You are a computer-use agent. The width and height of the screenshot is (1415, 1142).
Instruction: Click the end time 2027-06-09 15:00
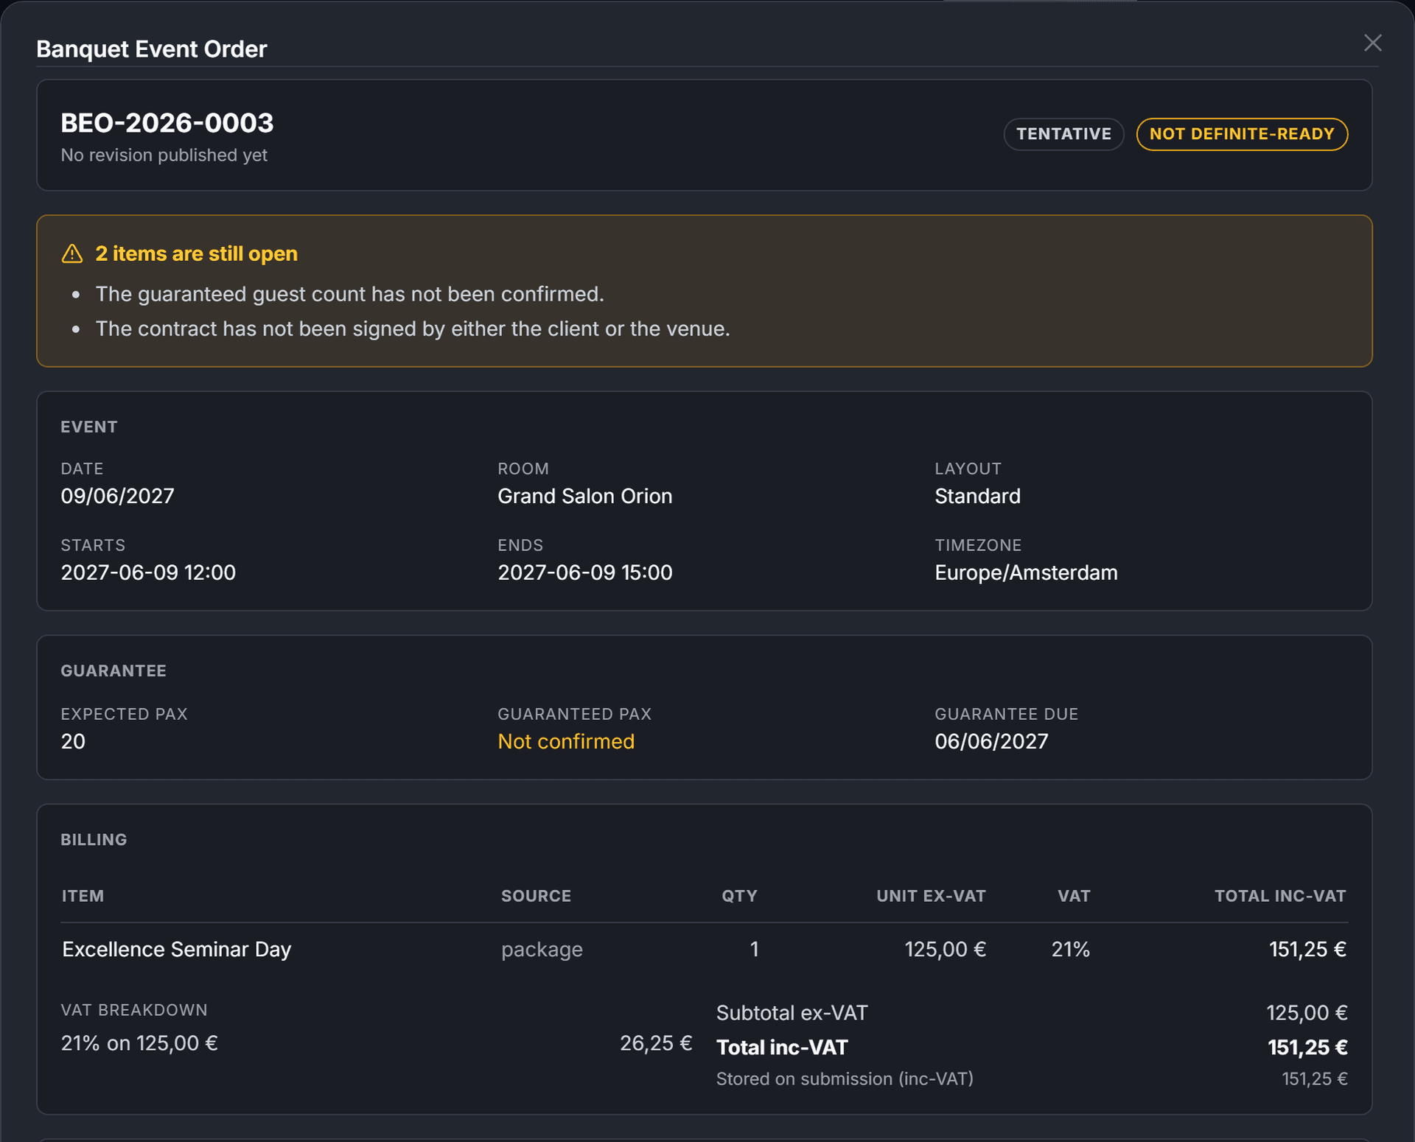[584, 572]
